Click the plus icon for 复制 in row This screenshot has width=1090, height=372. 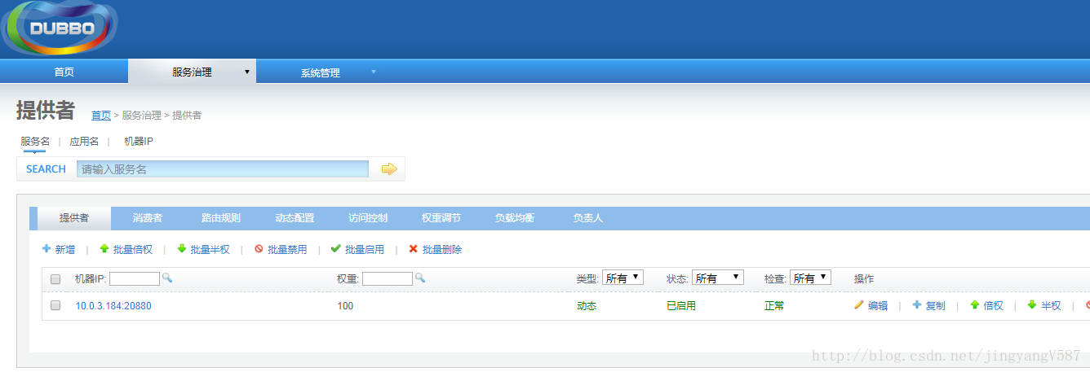(917, 305)
